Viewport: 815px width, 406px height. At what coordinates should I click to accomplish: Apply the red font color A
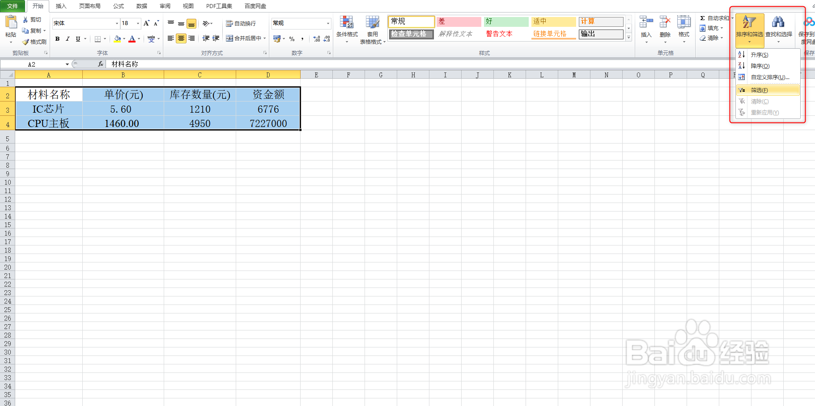[132, 39]
